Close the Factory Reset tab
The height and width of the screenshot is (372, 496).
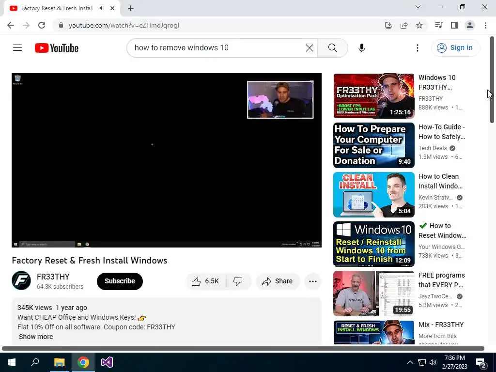(x=112, y=8)
